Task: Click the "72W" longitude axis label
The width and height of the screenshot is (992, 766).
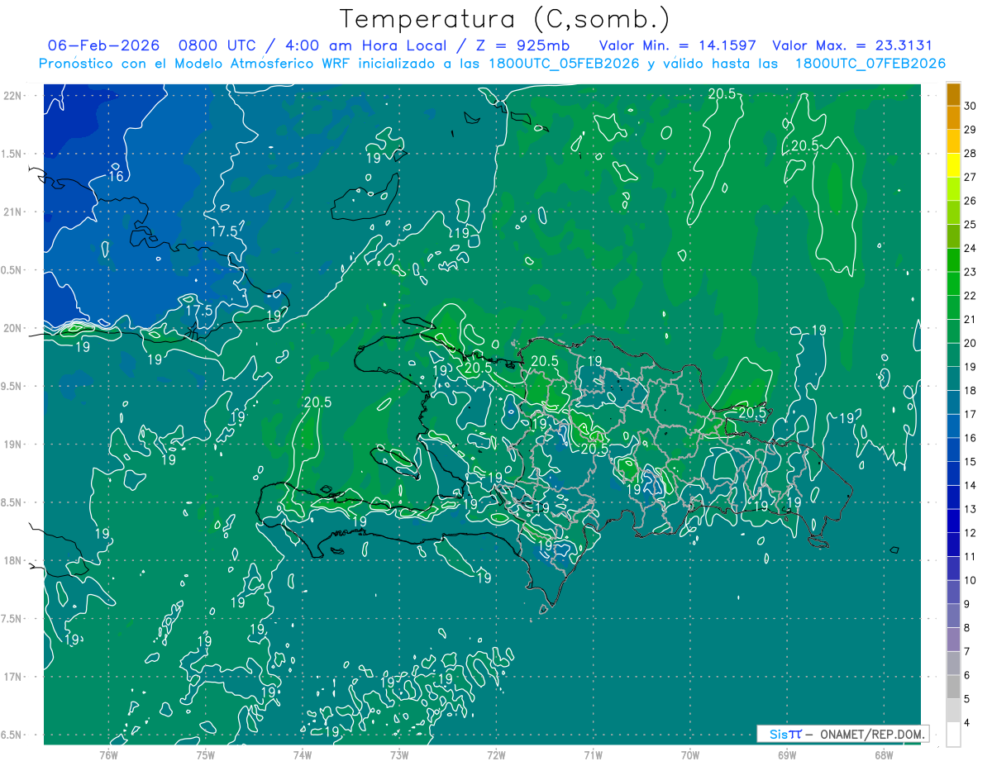Action: click(496, 754)
